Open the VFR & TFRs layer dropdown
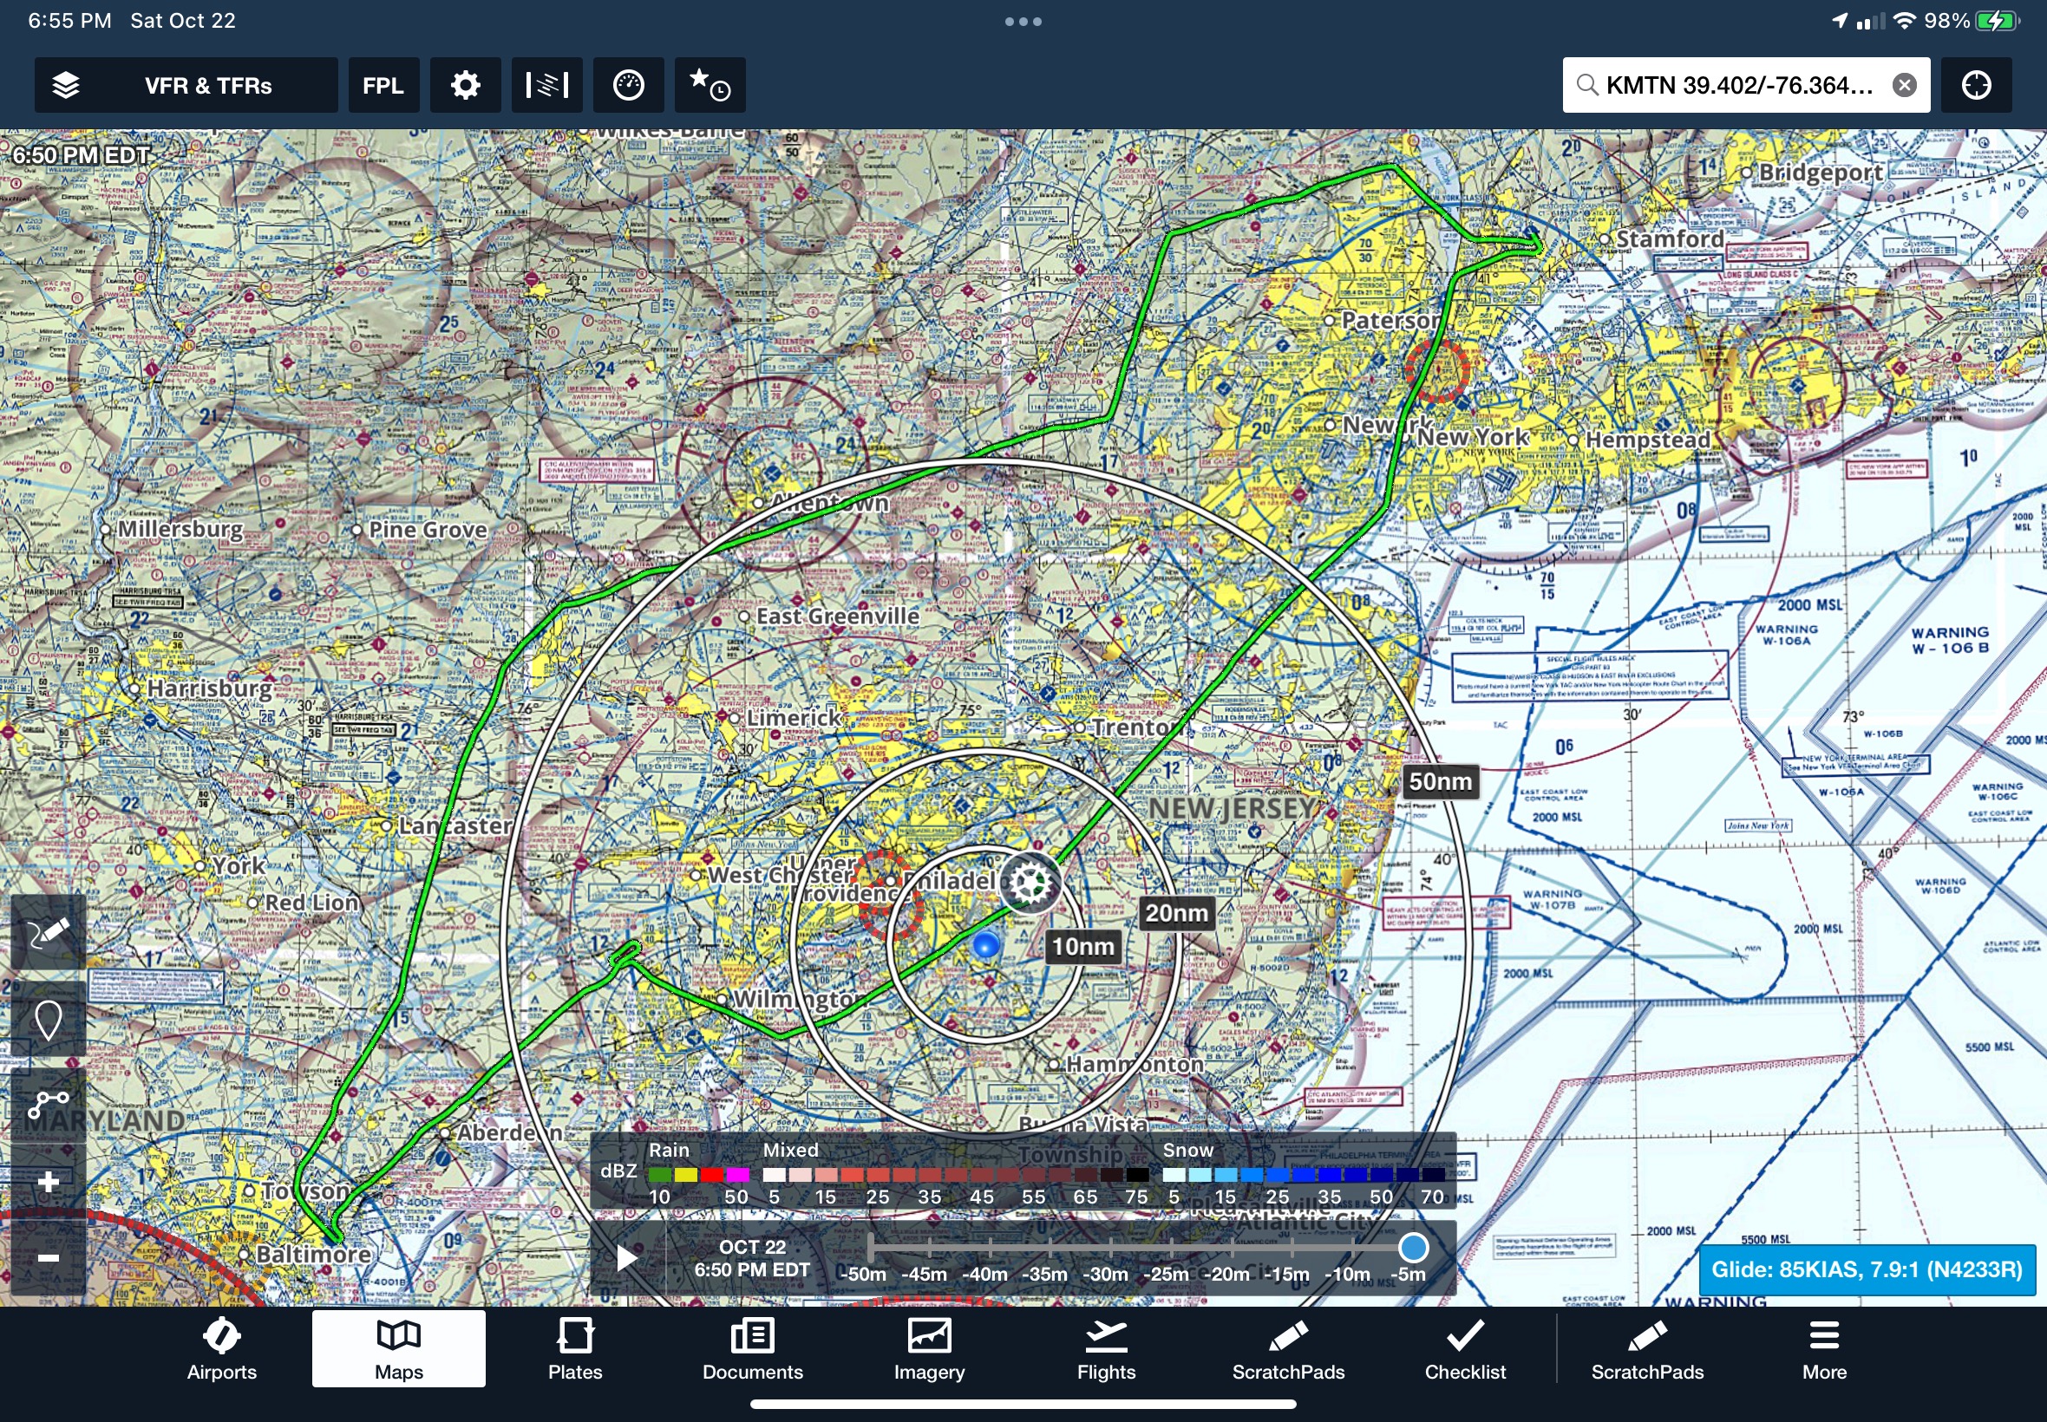This screenshot has width=2047, height=1422. 207,86
